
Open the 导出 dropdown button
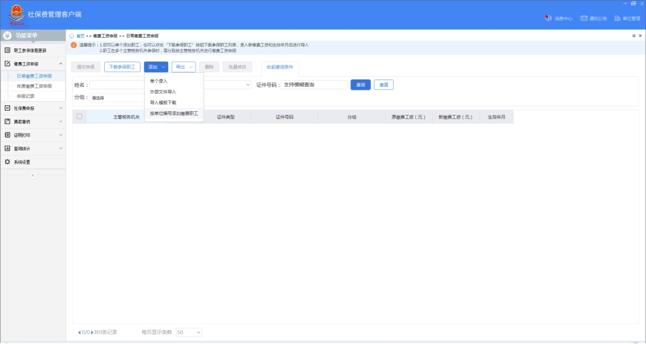tap(184, 67)
